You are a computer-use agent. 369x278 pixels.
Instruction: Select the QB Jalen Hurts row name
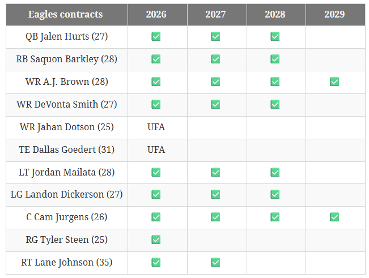pyautogui.click(x=67, y=37)
